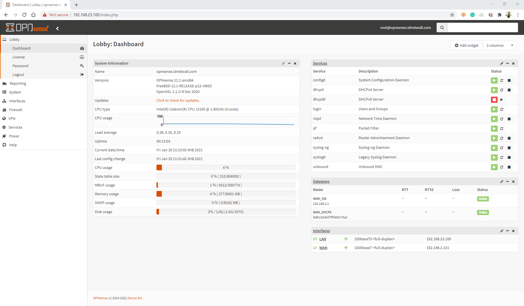This screenshot has width=524, height=306.
Task: Click the Add widget button
Action: [466, 45]
